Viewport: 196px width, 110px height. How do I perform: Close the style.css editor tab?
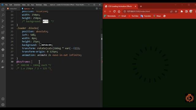tap(33, 9)
